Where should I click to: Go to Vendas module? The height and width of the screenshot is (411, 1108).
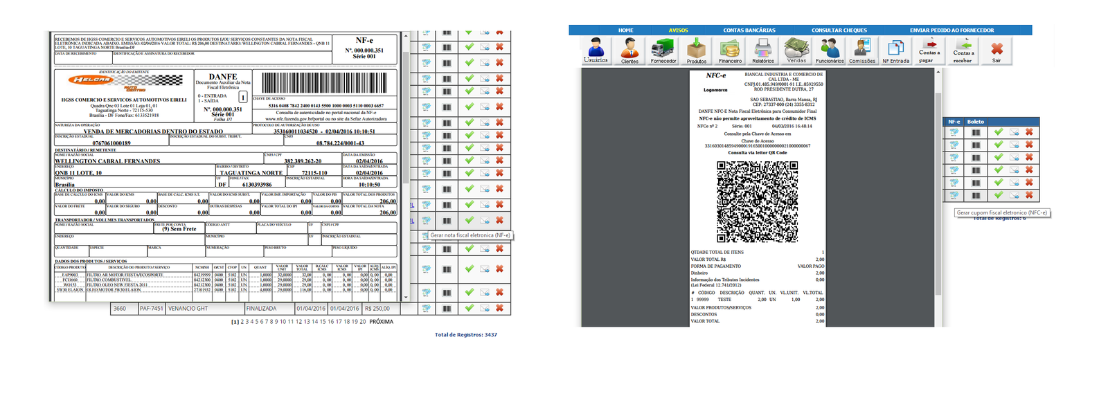(x=796, y=51)
